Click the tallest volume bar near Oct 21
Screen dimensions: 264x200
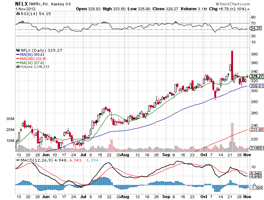coord(232,137)
